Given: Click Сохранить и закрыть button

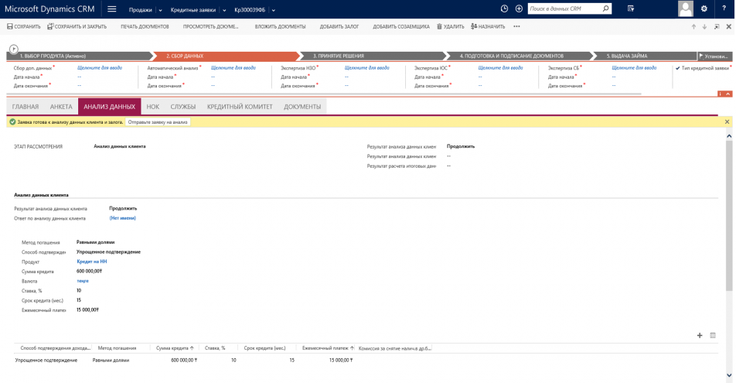Looking at the screenshot, I should click(x=77, y=26).
